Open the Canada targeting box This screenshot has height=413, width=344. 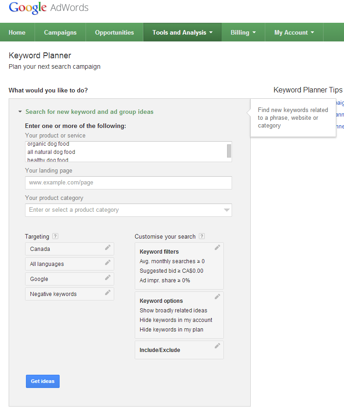point(70,249)
